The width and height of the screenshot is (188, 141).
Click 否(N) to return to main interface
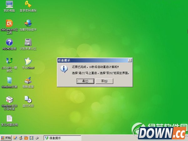pos(104,81)
